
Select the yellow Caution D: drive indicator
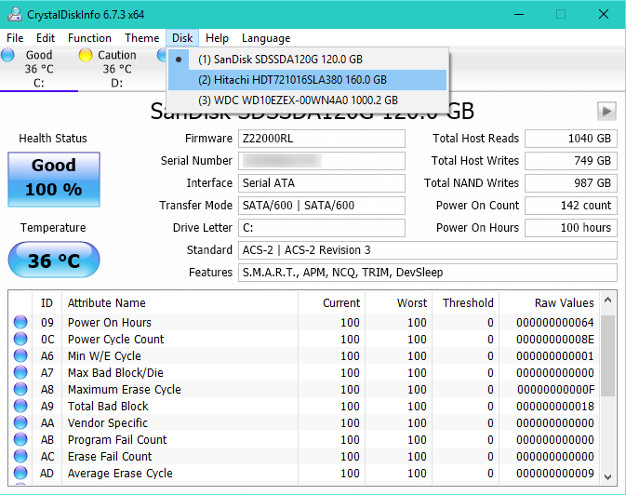116,69
